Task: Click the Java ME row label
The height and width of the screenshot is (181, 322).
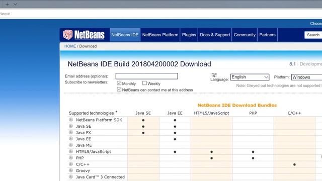Action: tap(84, 145)
